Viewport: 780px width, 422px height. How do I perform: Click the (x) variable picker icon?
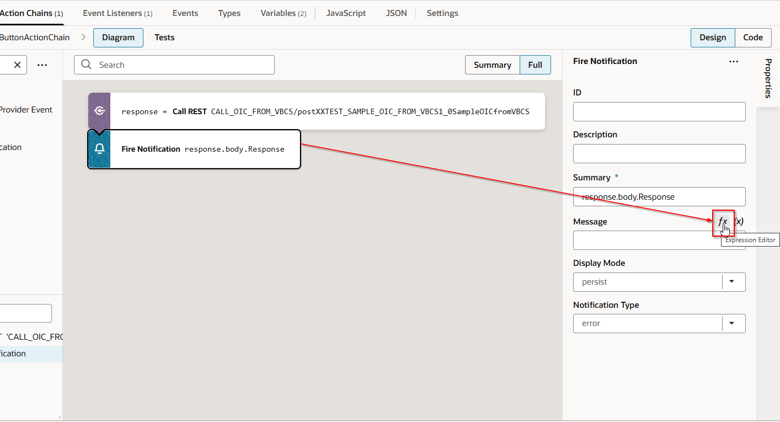point(739,221)
